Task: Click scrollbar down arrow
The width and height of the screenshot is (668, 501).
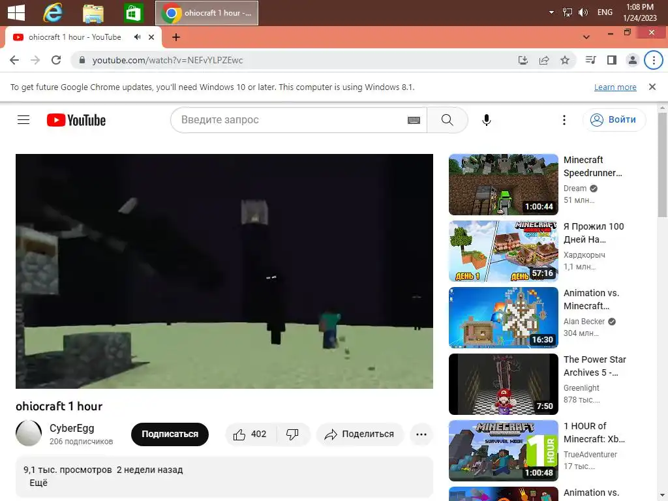Action: click(x=663, y=496)
